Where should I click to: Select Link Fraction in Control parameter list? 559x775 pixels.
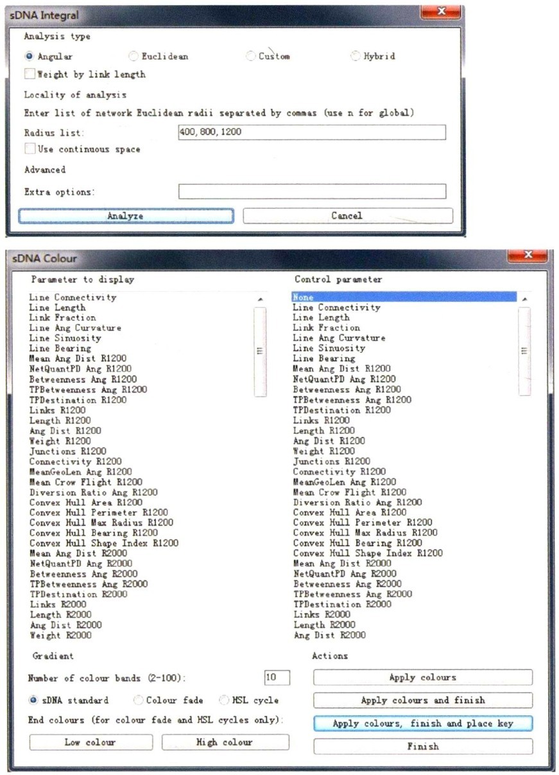327,328
